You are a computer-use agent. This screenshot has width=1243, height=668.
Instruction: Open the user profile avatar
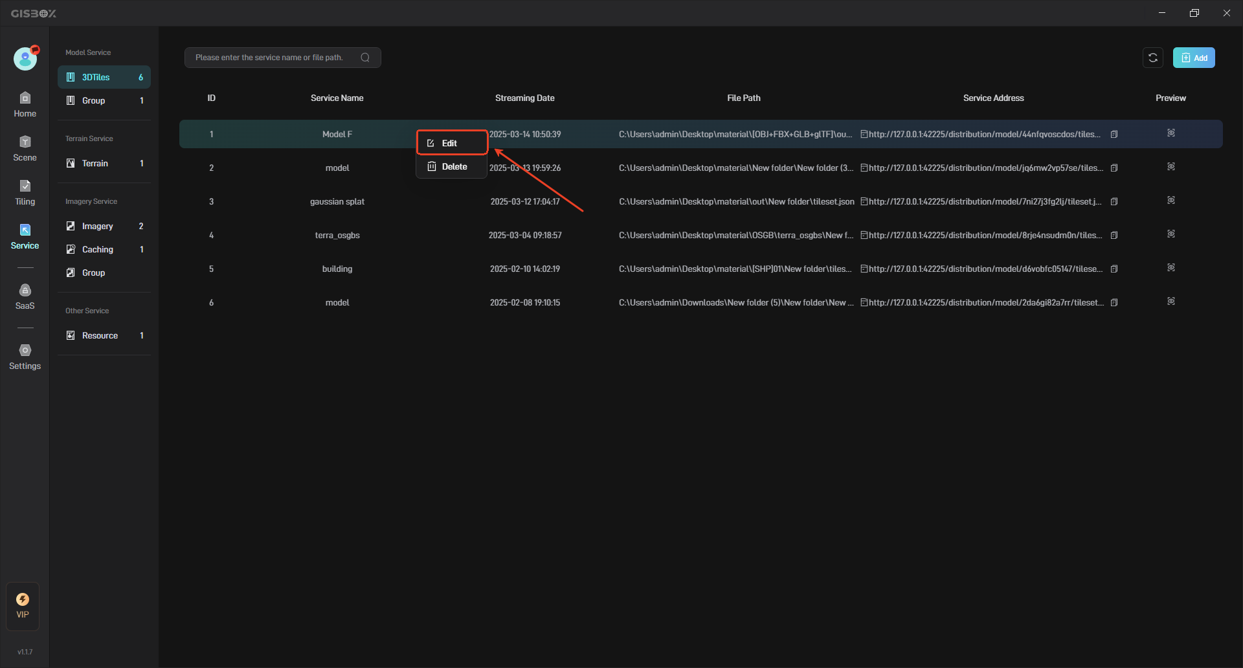click(25, 59)
